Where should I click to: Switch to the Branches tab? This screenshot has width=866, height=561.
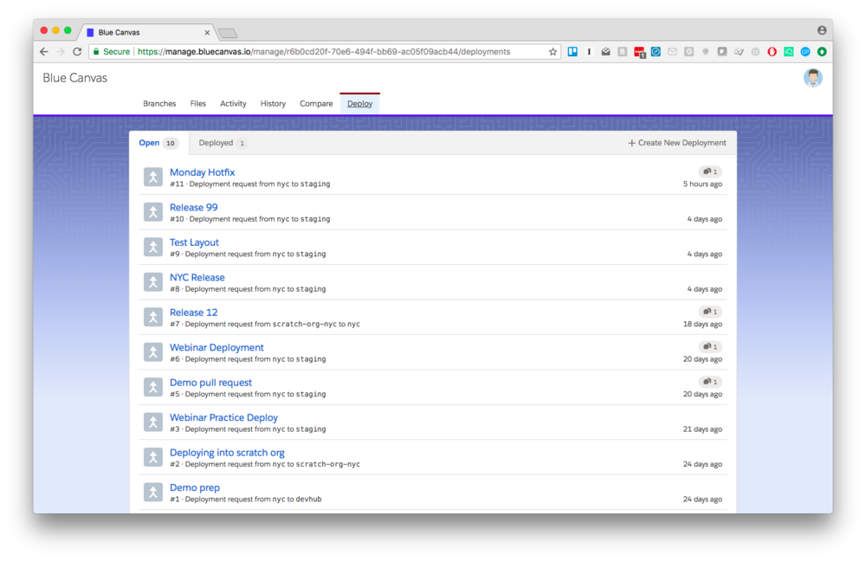point(159,104)
